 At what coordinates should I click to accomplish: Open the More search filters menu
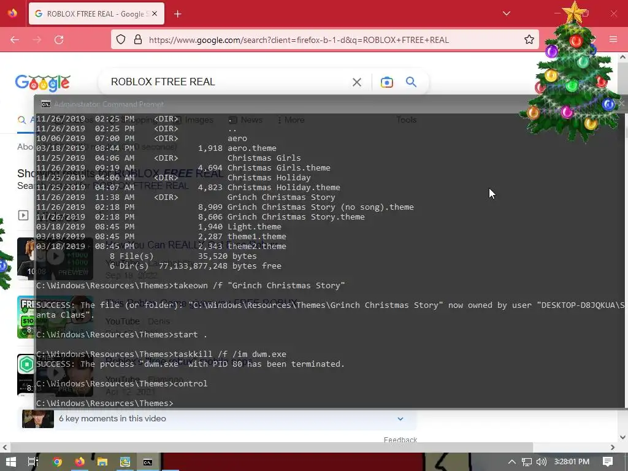pos(291,120)
